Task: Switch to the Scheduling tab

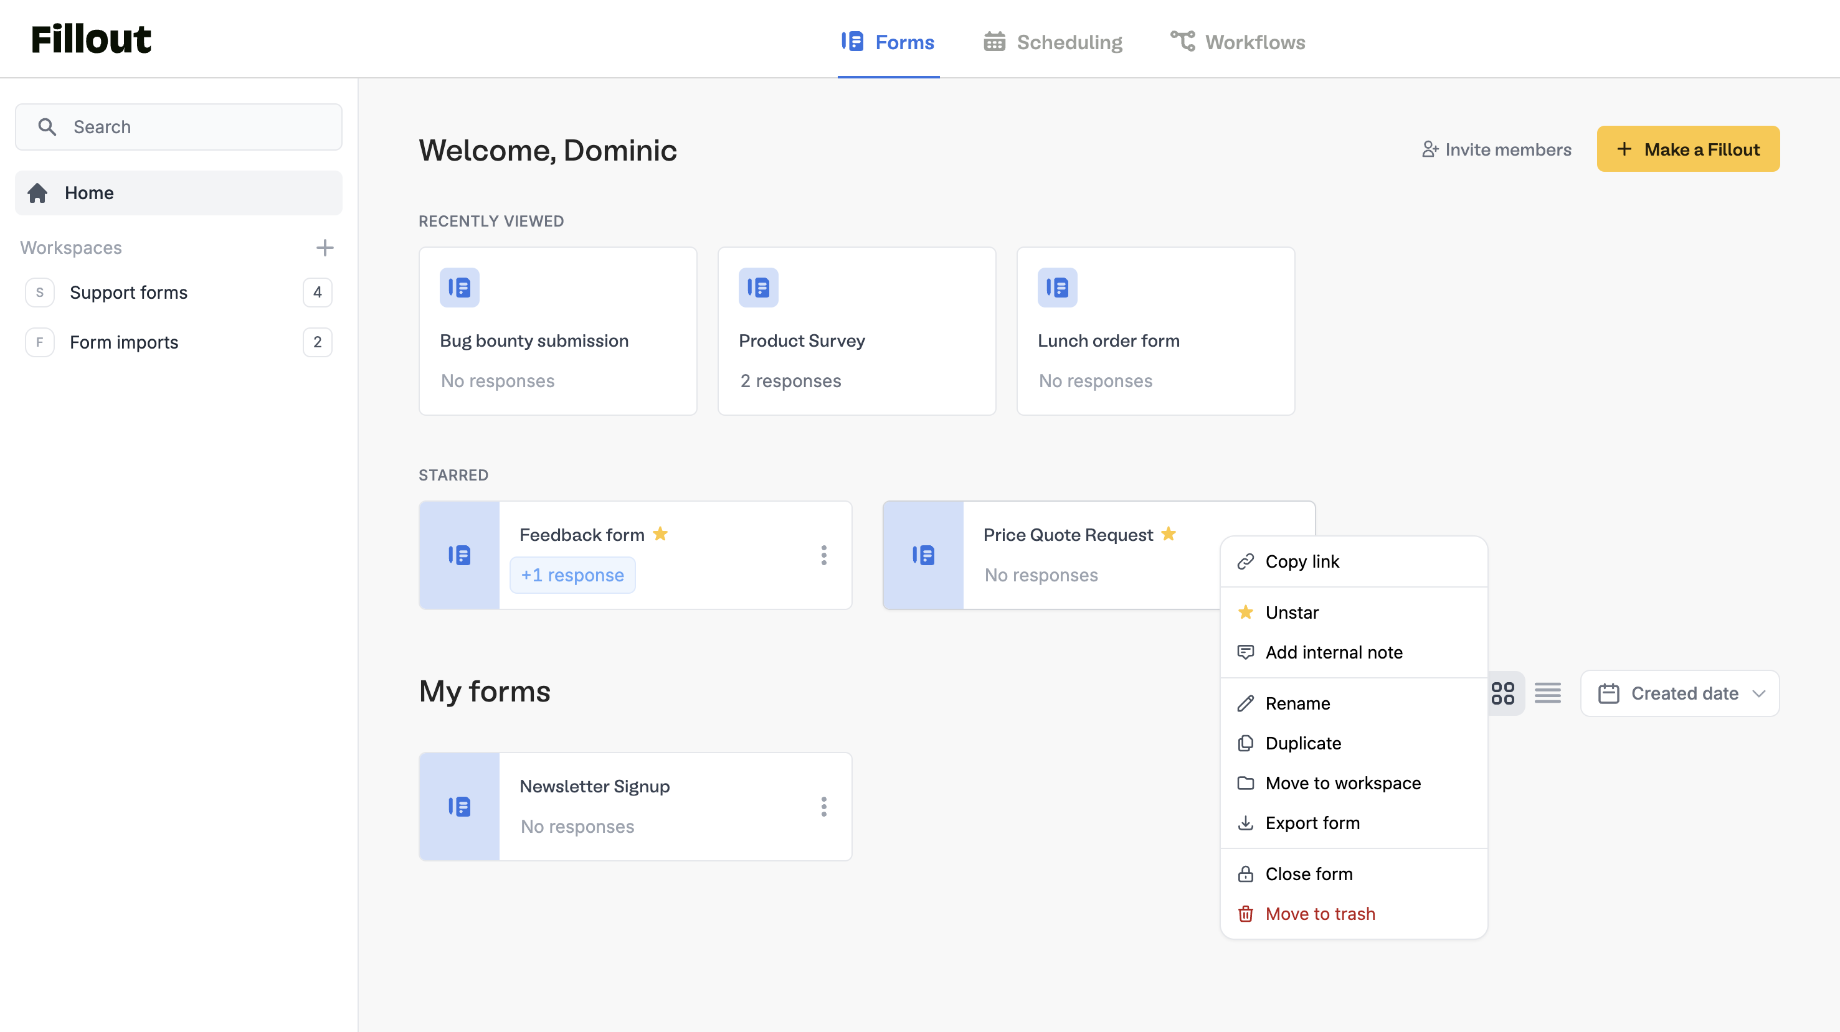Action: click(1053, 42)
